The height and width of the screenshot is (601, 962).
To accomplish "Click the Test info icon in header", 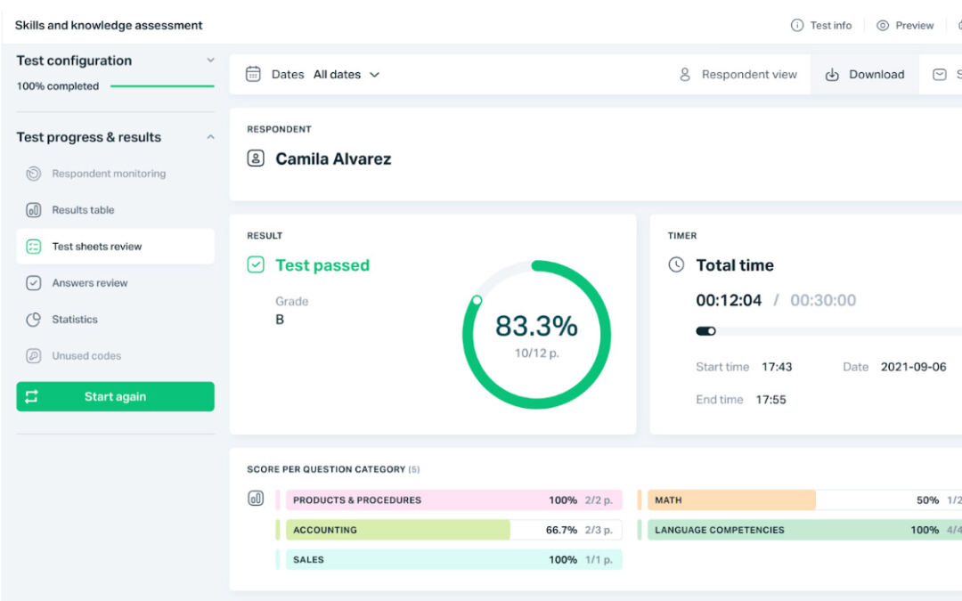I will tap(797, 25).
